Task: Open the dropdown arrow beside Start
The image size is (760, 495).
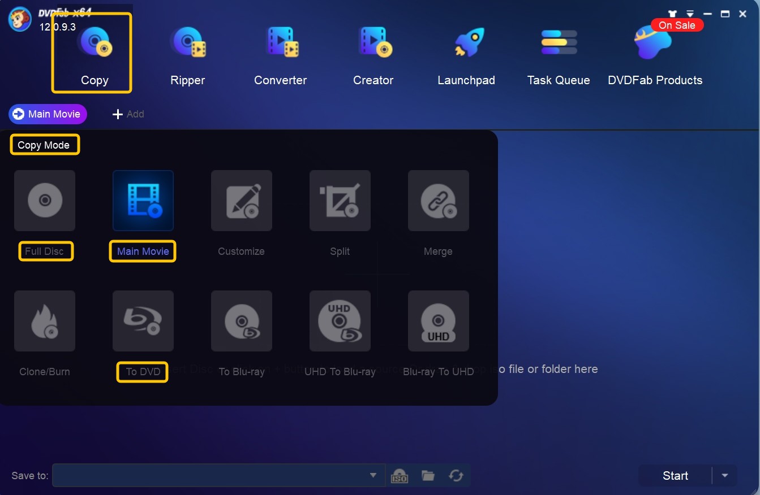Action: (x=725, y=476)
